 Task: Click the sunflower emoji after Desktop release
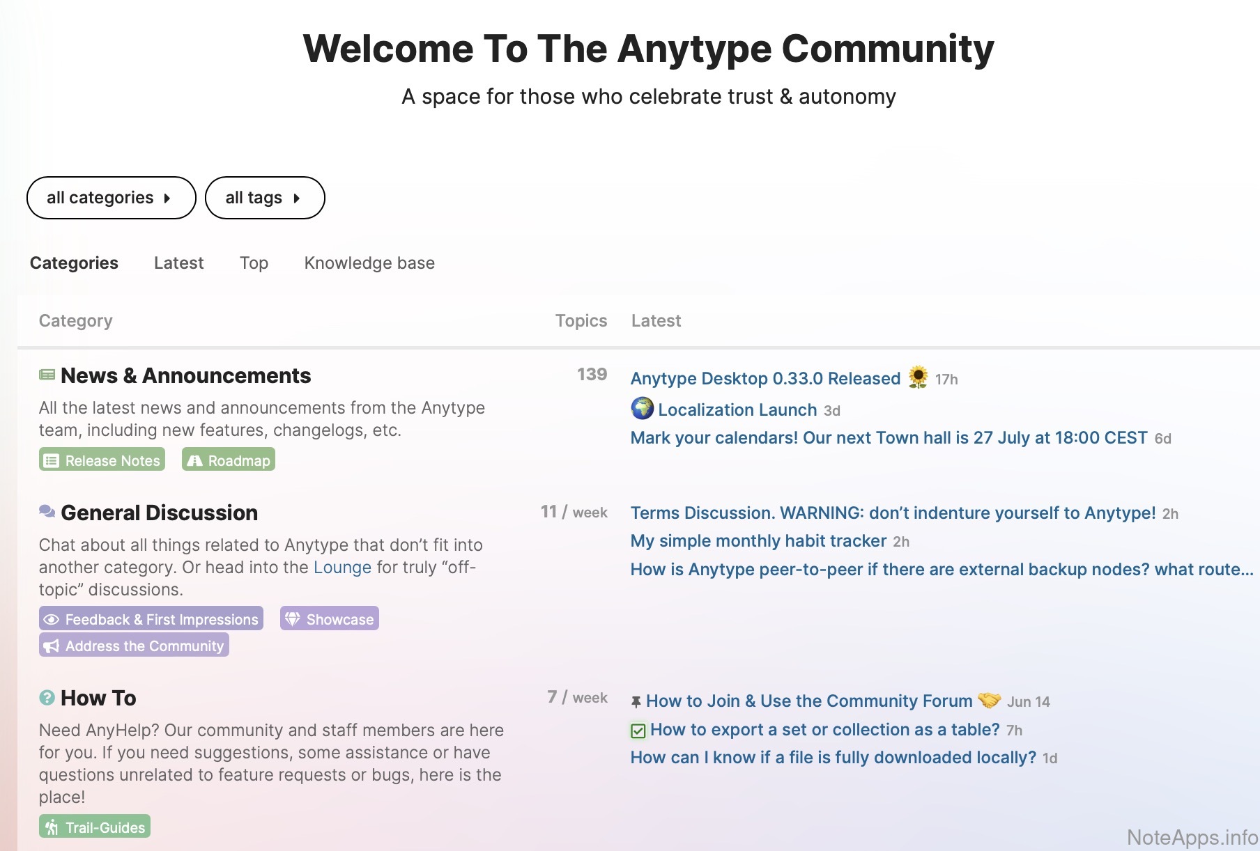click(x=918, y=377)
